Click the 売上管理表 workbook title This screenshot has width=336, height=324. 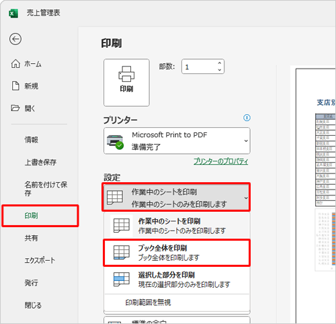click(x=44, y=13)
